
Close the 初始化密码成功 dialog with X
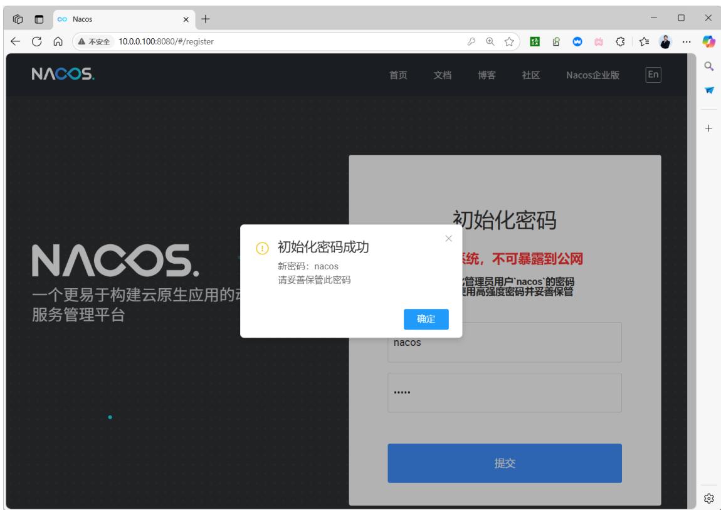point(449,239)
